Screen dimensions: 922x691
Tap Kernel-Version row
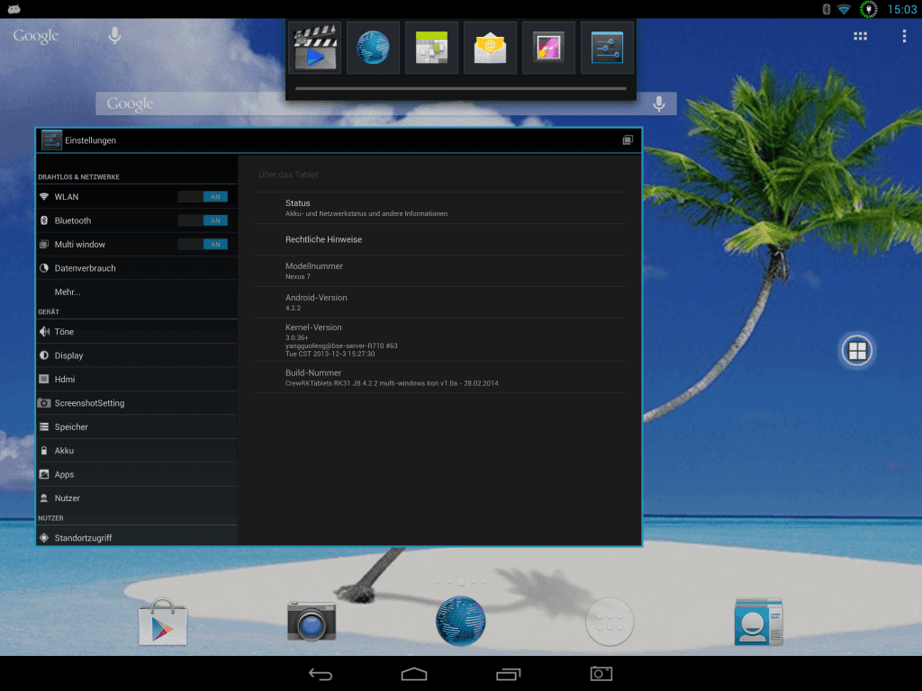[439, 339]
